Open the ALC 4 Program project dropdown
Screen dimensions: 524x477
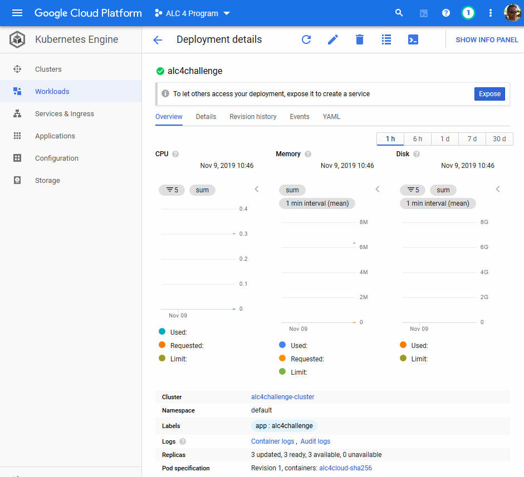coord(192,13)
